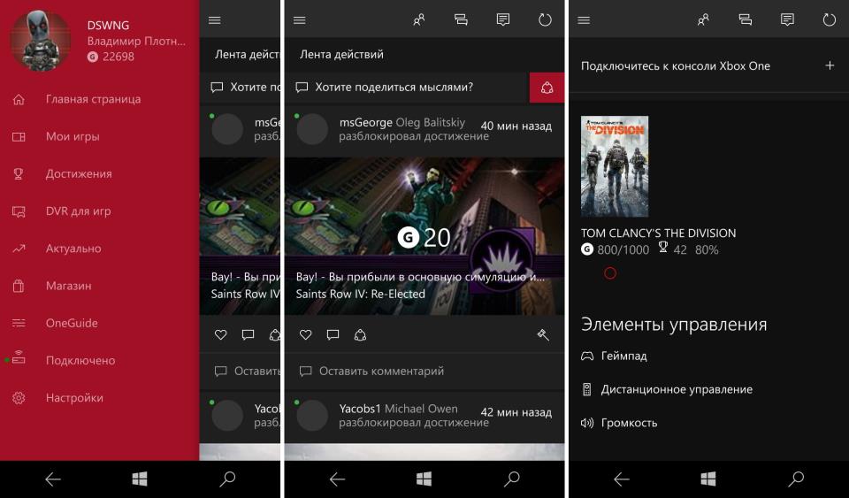
Task: Open Настройки settings entry
Action: (x=74, y=398)
